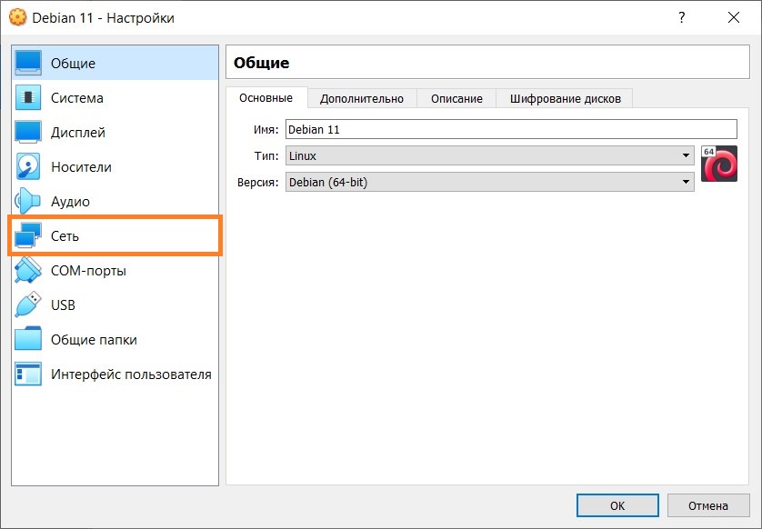Open Интерфейс пользователя icon
This screenshot has width=762, height=529.
[28, 374]
